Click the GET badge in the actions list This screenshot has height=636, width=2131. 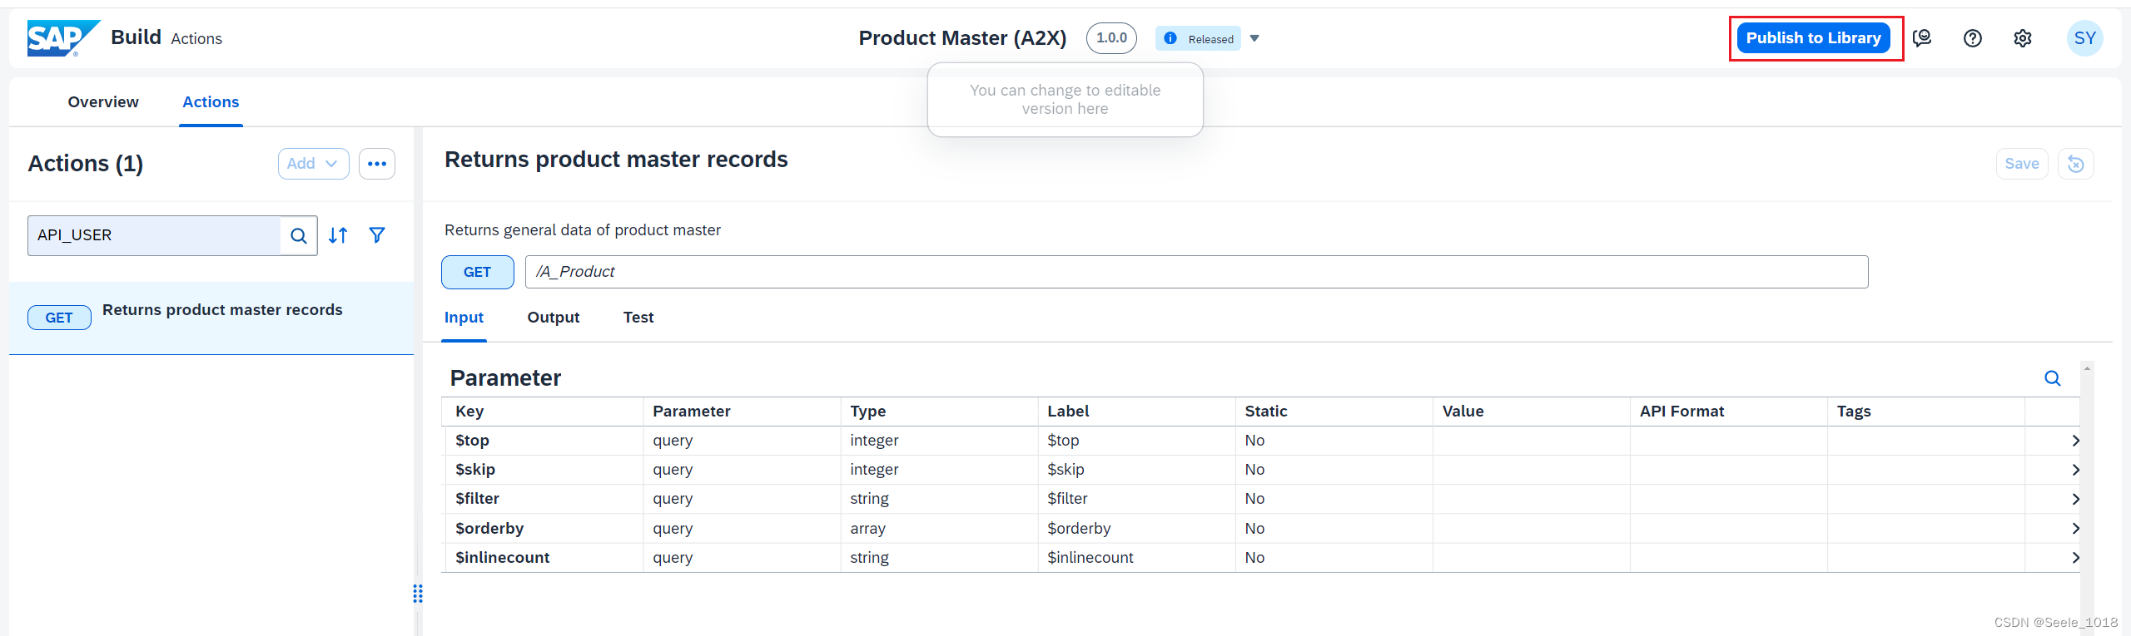[x=59, y=318]
